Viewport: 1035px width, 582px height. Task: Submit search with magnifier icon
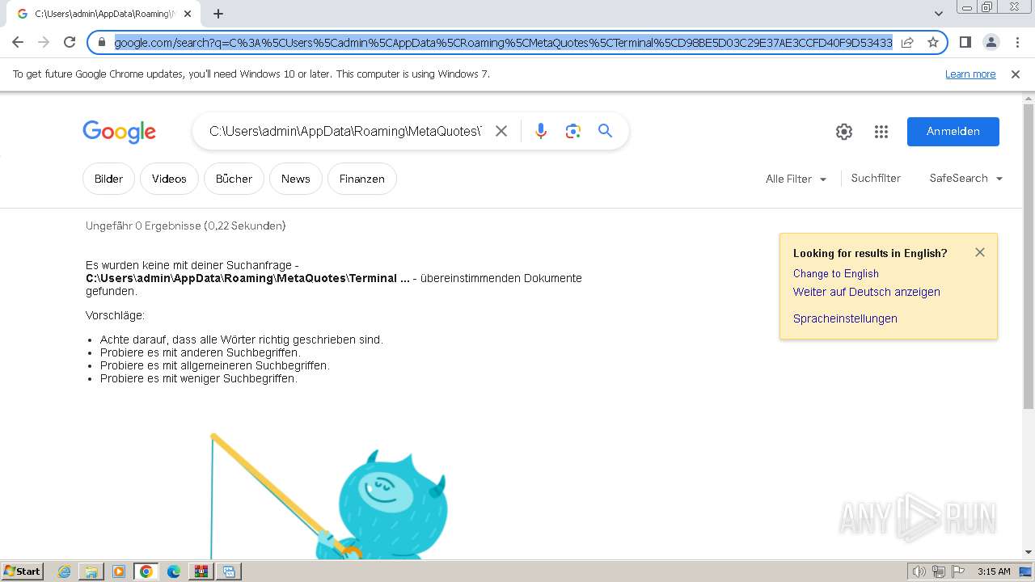605,131
